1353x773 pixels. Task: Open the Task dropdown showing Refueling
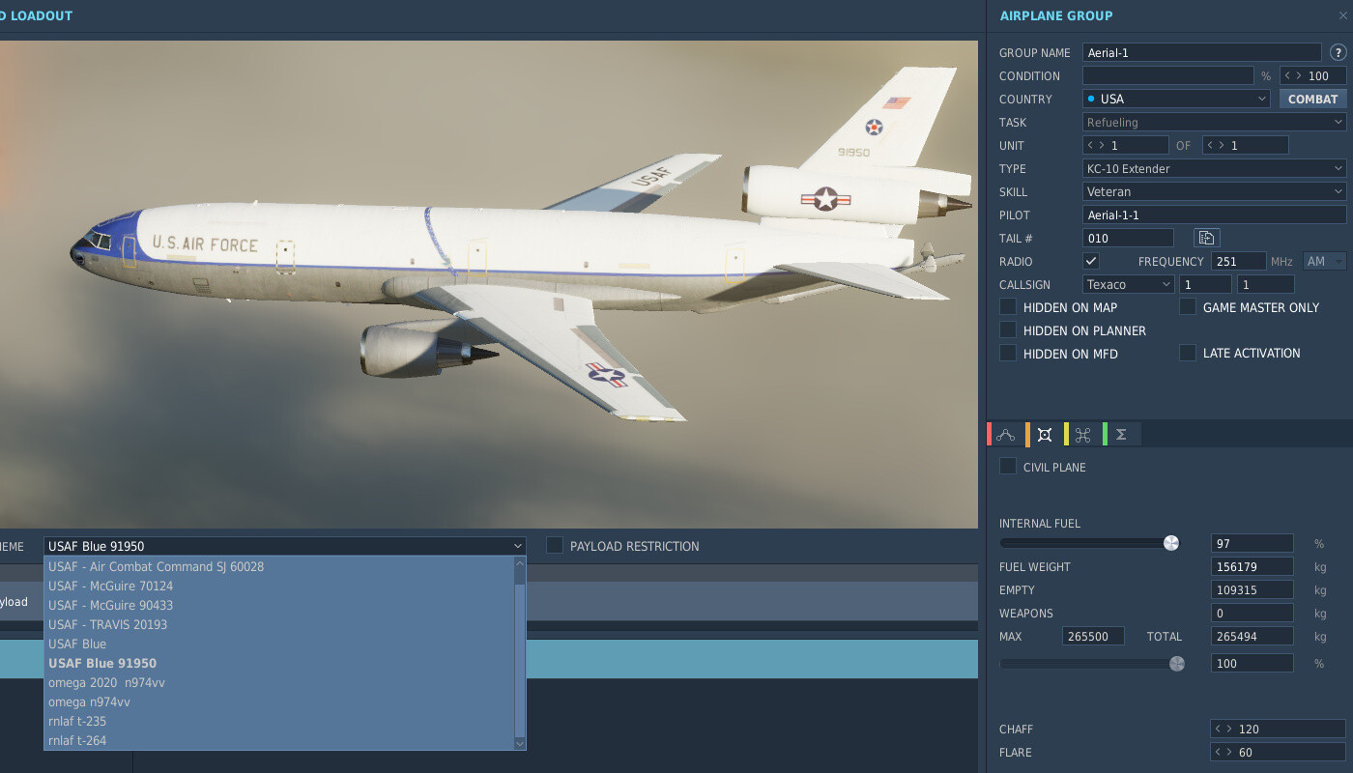1214,122
